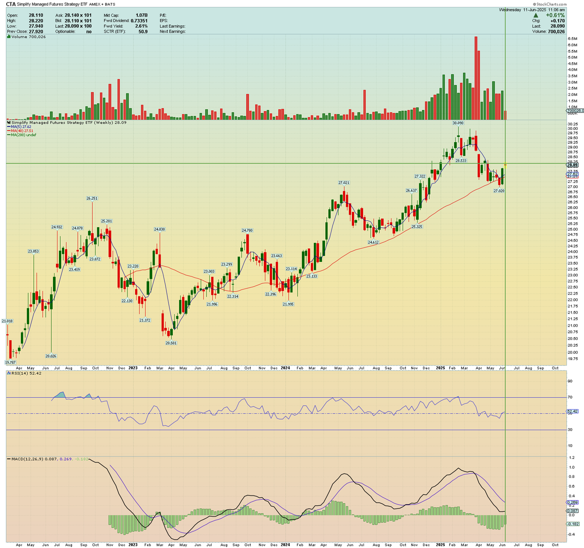This screenshot has height=548, width=584.
Task: Click the 22.396 price label
Action: [271, 294]
